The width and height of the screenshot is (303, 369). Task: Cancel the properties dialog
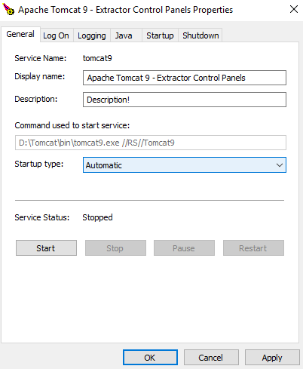[211, 358]
